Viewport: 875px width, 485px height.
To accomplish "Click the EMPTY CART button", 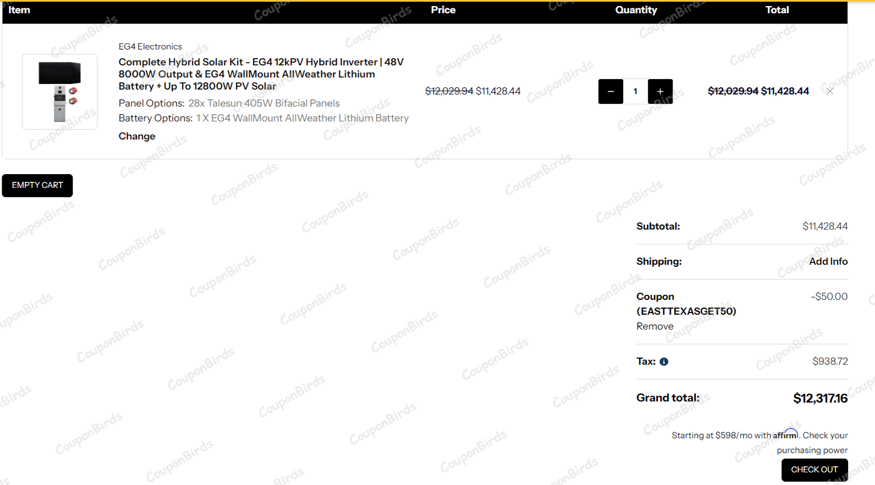I will pyautogui.click(x=37, y=185).
